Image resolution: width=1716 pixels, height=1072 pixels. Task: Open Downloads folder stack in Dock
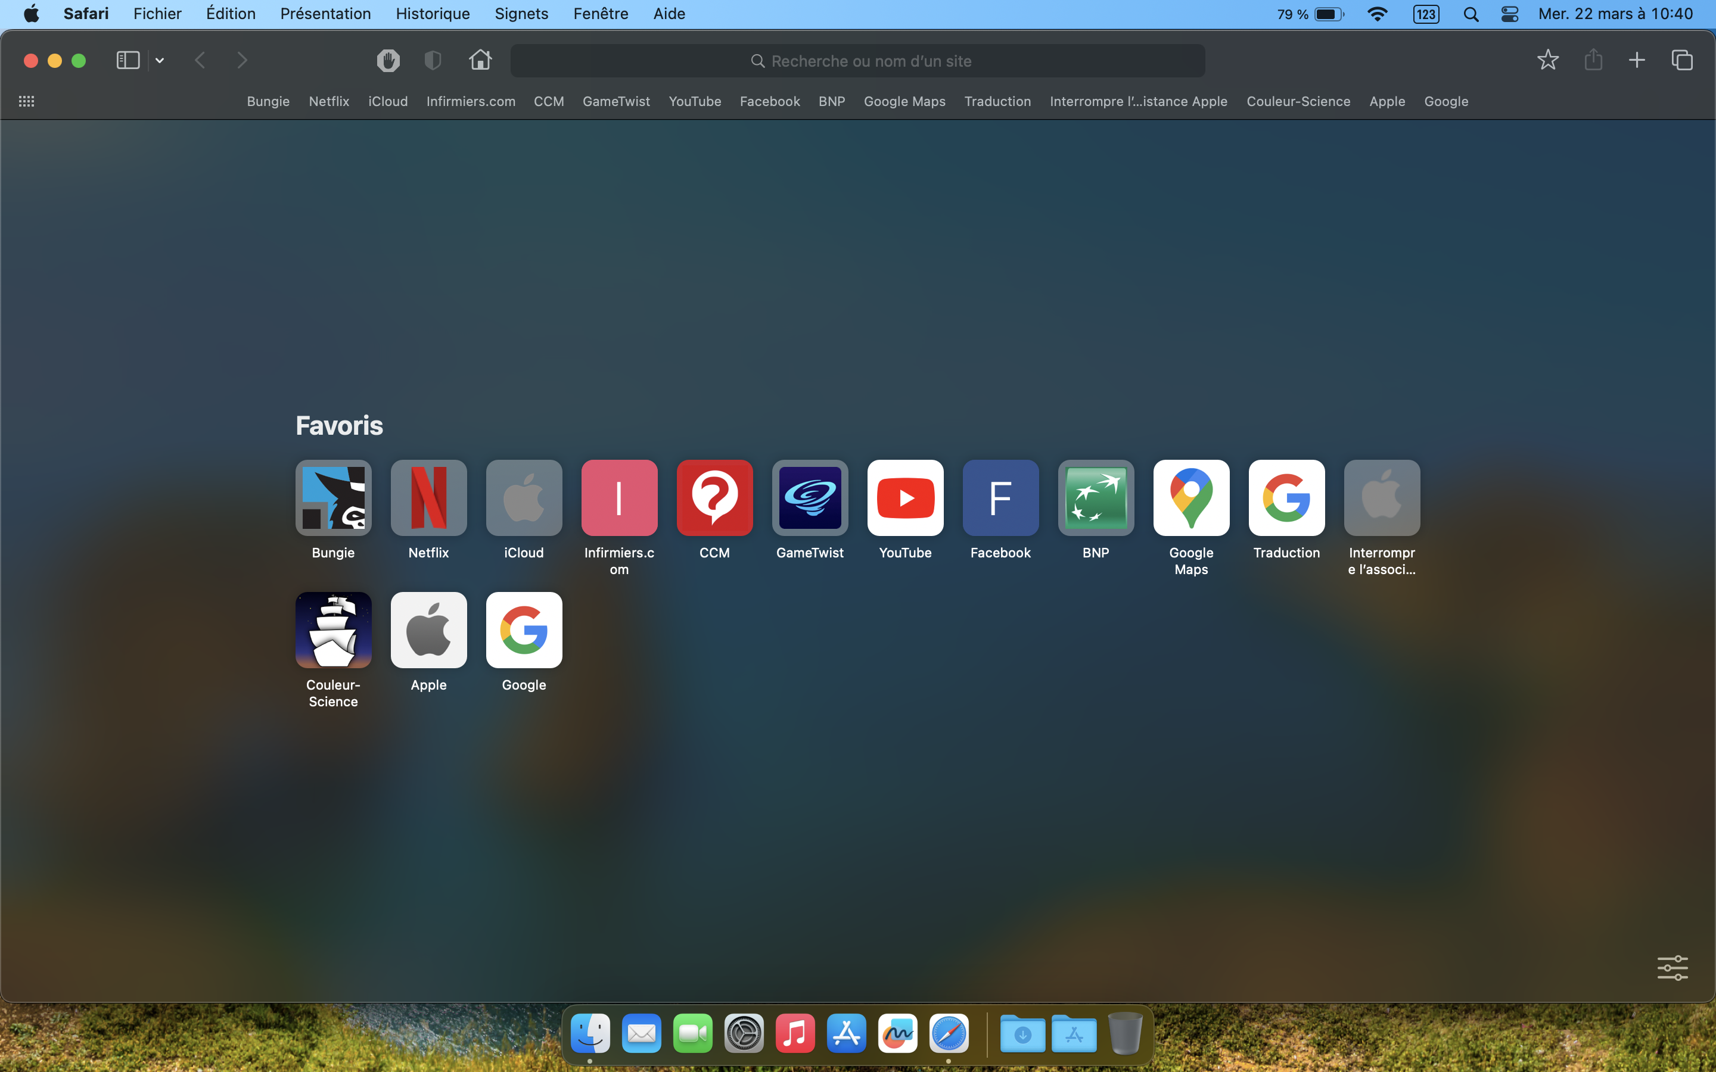(x=1022, y=1034)
